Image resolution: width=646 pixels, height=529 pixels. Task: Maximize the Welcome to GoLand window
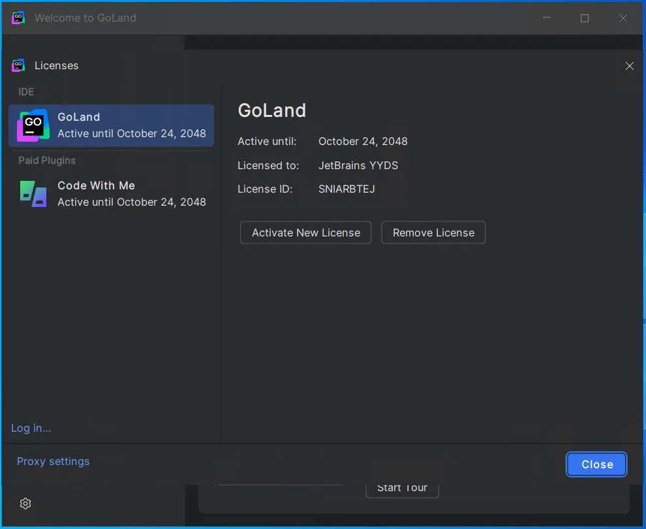(585, 18)
